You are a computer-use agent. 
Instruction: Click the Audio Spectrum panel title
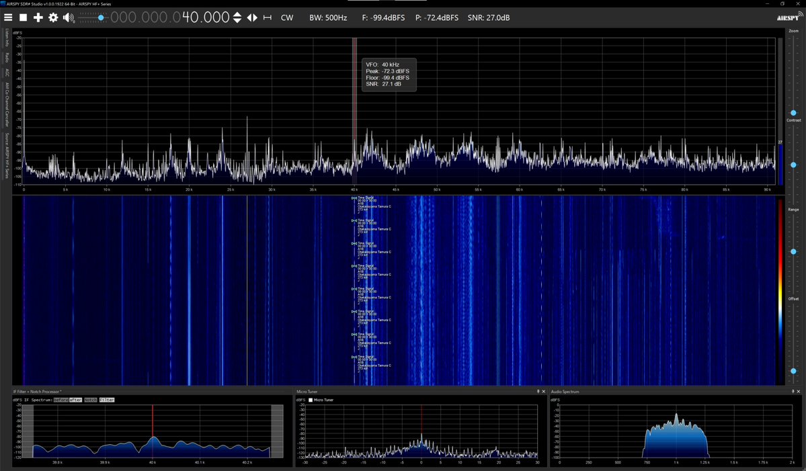pyautogui.click(x=565, y=392)
